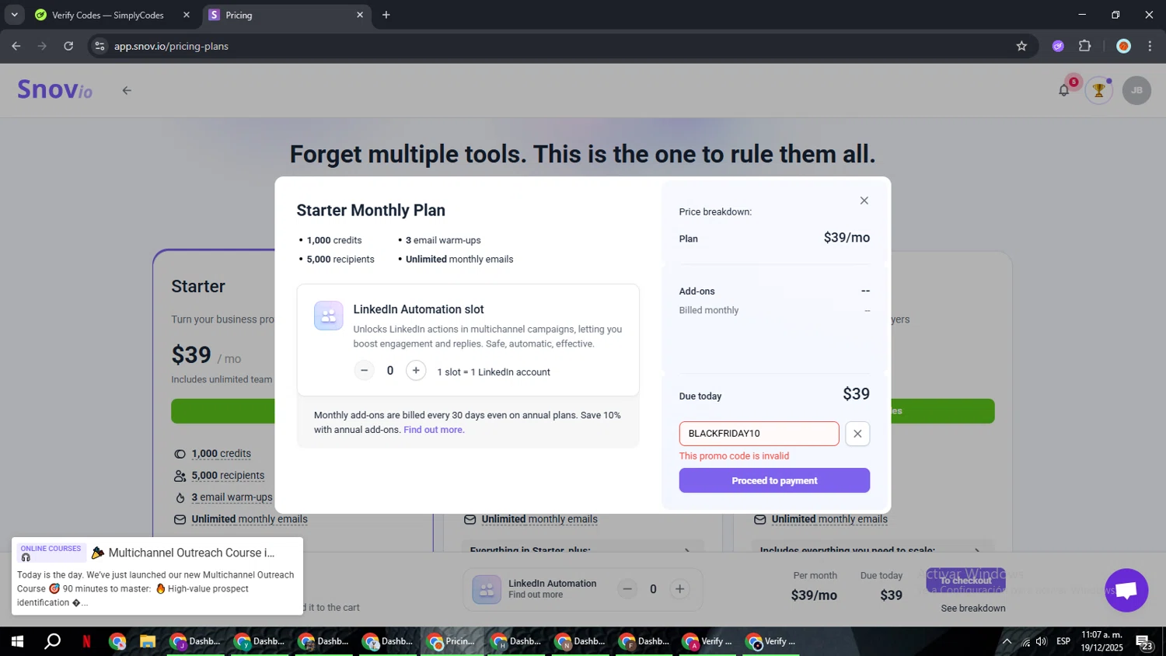Decrease LinkedIn Automation slot count in dialog
1166x656 pixels.
364,371
